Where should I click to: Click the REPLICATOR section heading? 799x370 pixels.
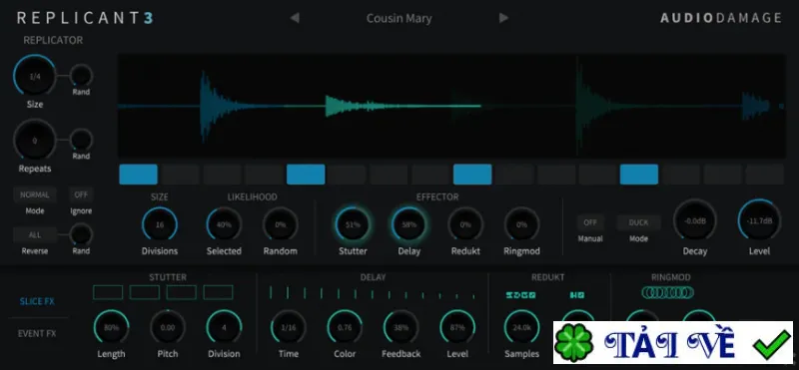coord(53,40)
